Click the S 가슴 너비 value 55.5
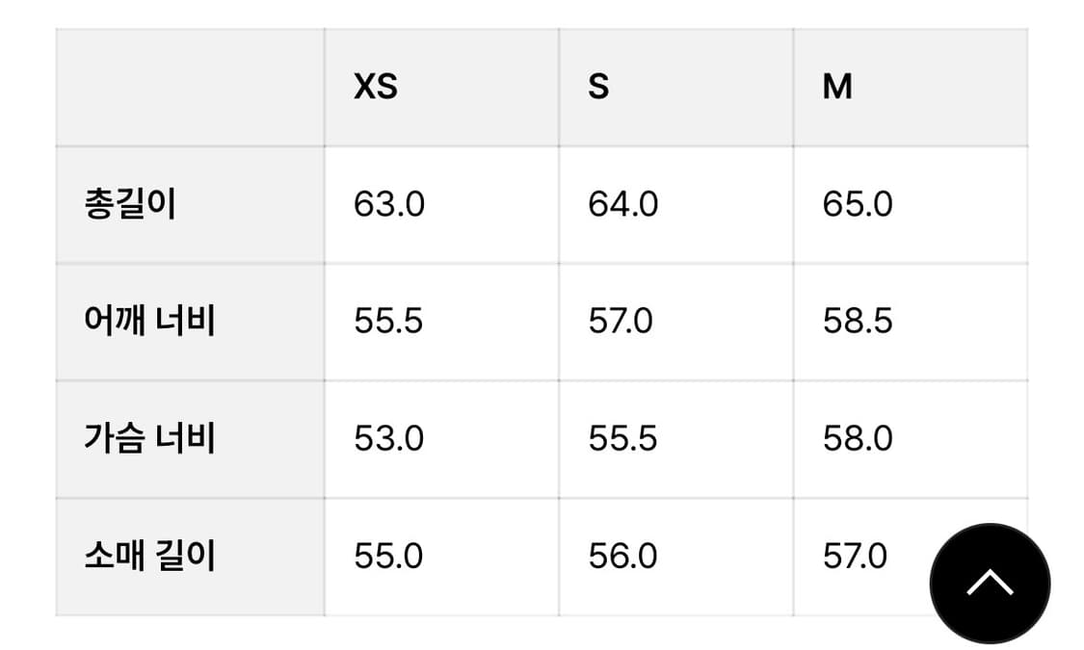 click(622, 439)
